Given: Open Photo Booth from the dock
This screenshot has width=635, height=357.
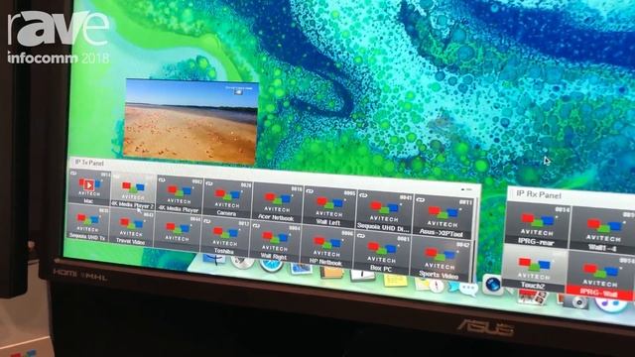Looking at the screenshot, I should point(534,297).
